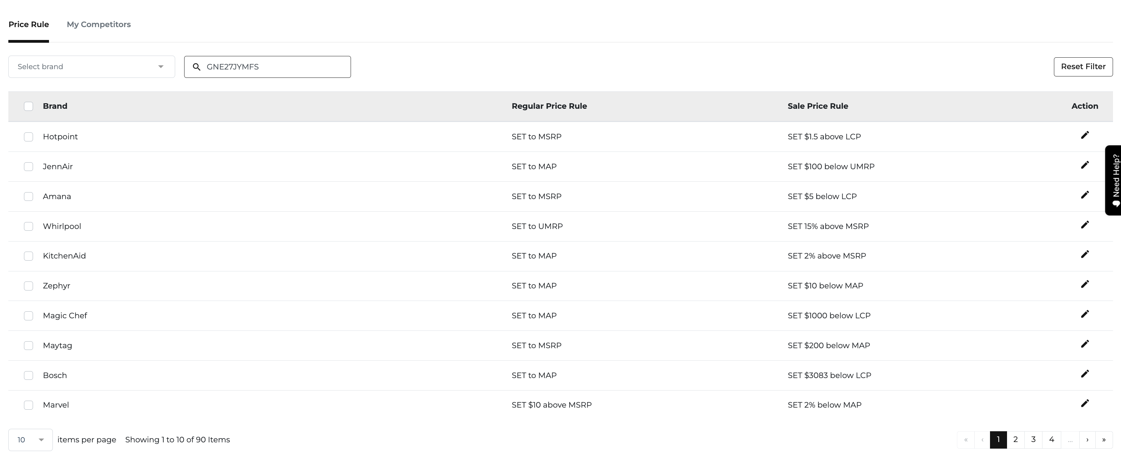Select the Maytag row checkbox
1121x458 pixels.
tap(28, 346)
